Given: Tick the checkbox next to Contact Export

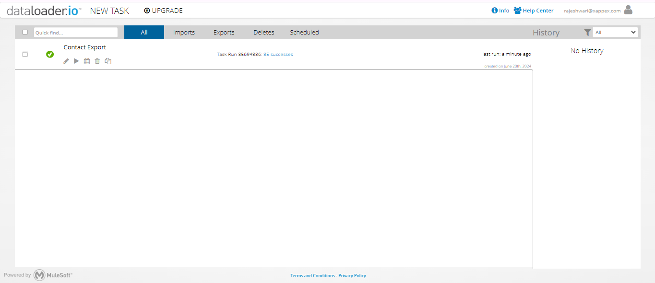Looking at the screenshot, I should tap(25, 55).
